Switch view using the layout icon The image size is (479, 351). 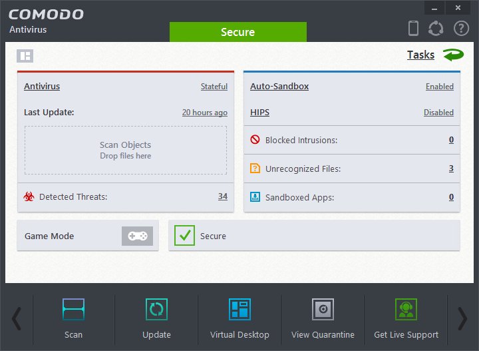(25, 56)
